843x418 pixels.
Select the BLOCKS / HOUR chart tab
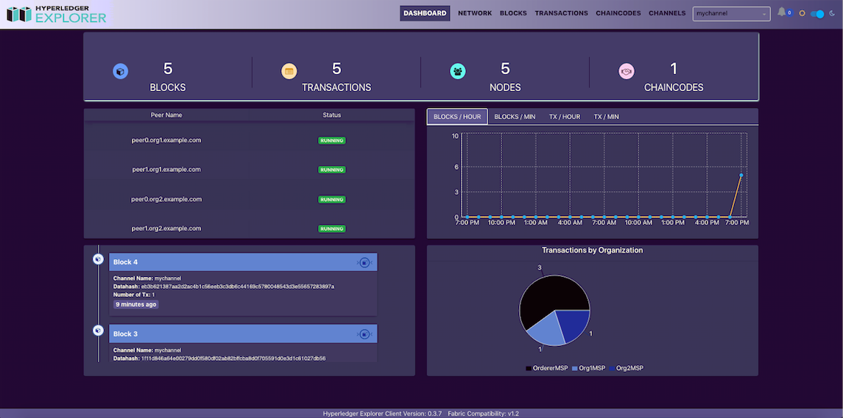(457, 117)
